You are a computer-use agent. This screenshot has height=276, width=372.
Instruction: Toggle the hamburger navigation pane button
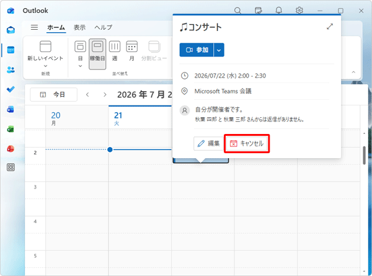click(34, 27)
